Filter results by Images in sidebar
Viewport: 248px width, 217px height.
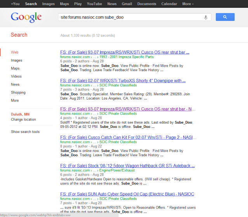[16, 60]
